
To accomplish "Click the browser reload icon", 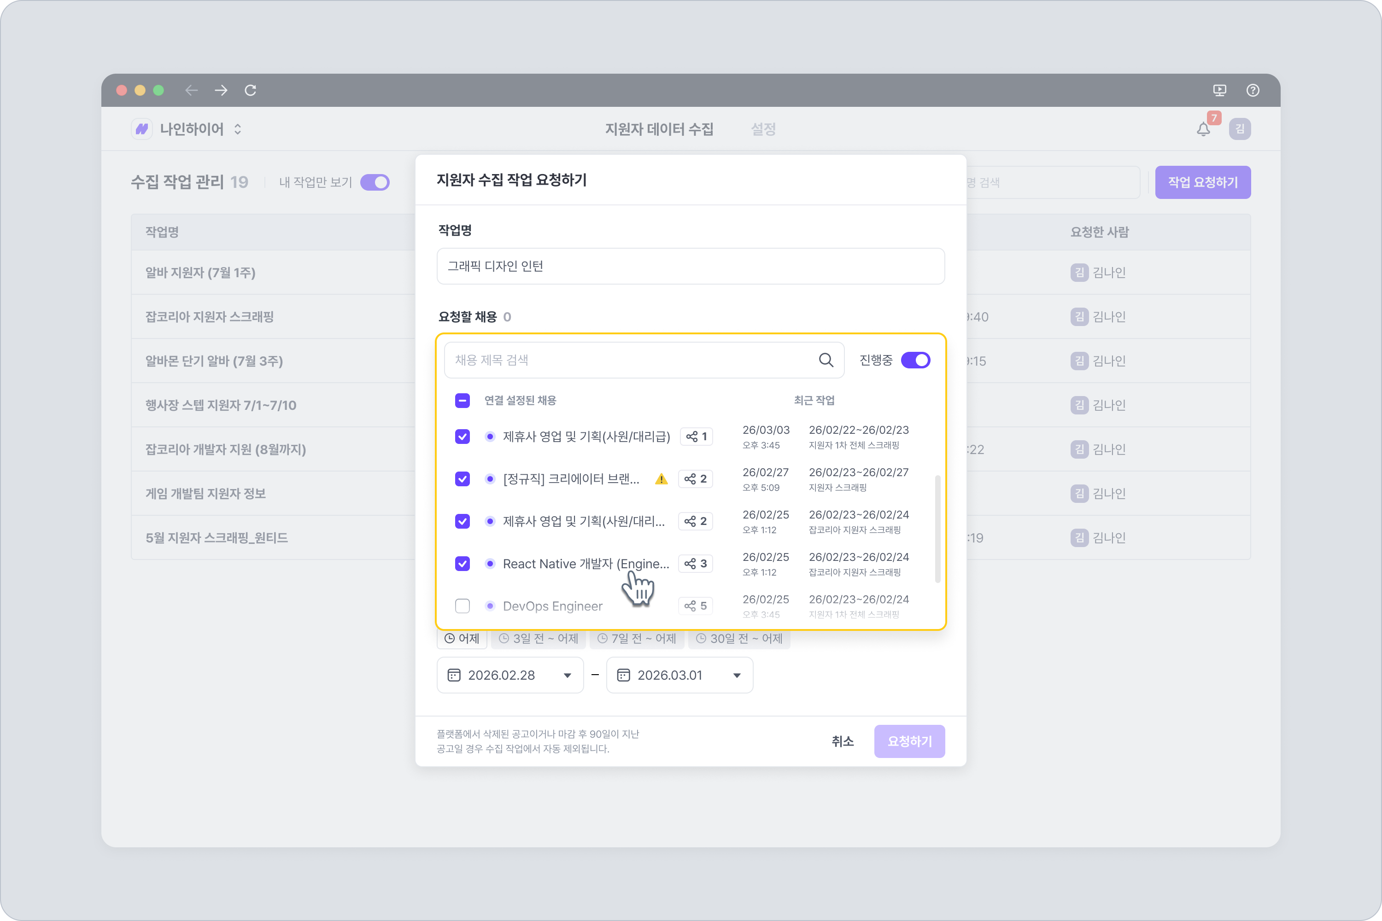I will (250, 90).
